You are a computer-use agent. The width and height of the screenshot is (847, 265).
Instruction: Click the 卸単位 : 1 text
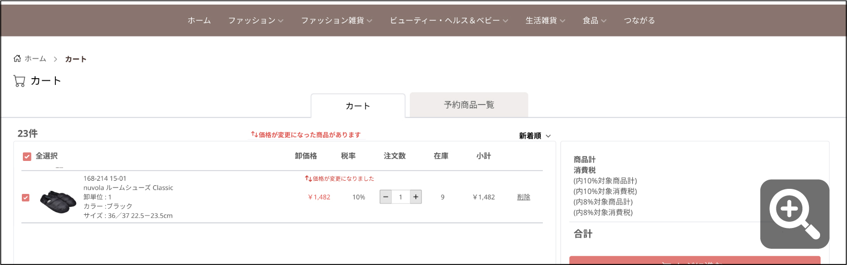tap(97, 197)
